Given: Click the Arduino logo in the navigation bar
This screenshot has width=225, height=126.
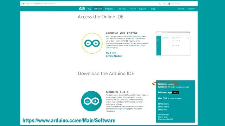Looking at the screenshot, I should [82, 9].
